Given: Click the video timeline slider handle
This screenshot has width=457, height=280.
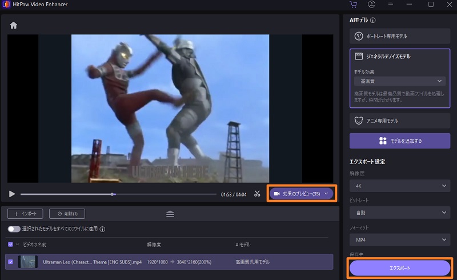Looking at the screenshot, I should (113, 194).
